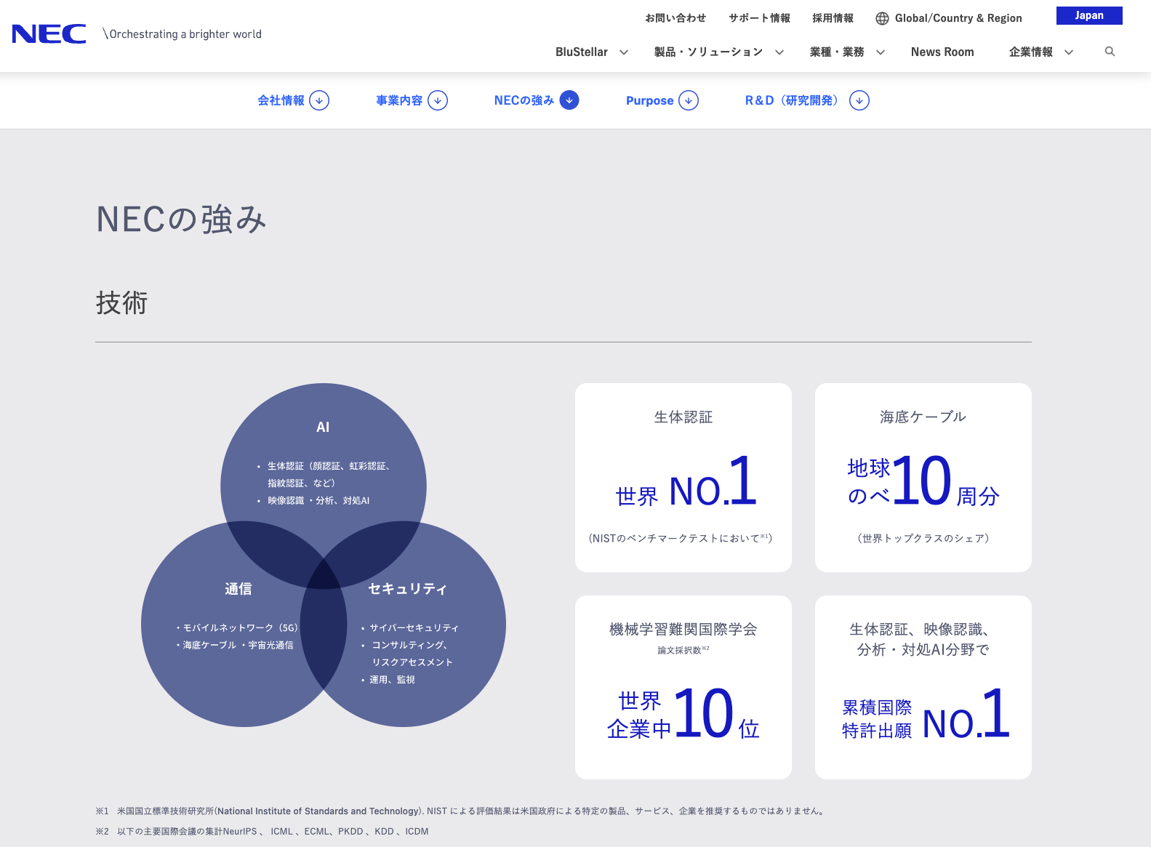The width and height of the screenshot is (1151, 847).
Task: Select the 生体認証 世界 NO.1 card
Action: click(x=683, y=478)
